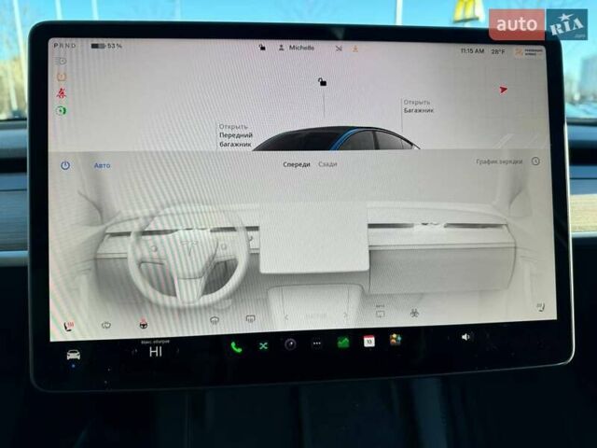This screenshot has height=448, width=597.
Task: Tap the speaker volume icon
Action: [x=466, y=337]
